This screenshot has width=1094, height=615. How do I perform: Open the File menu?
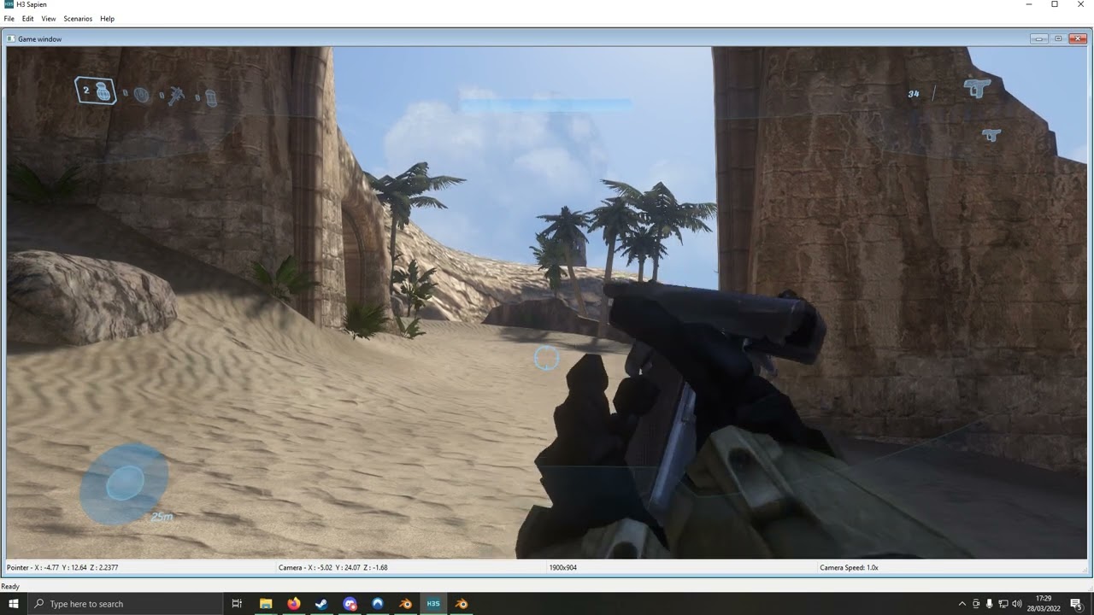pos(9,19)
